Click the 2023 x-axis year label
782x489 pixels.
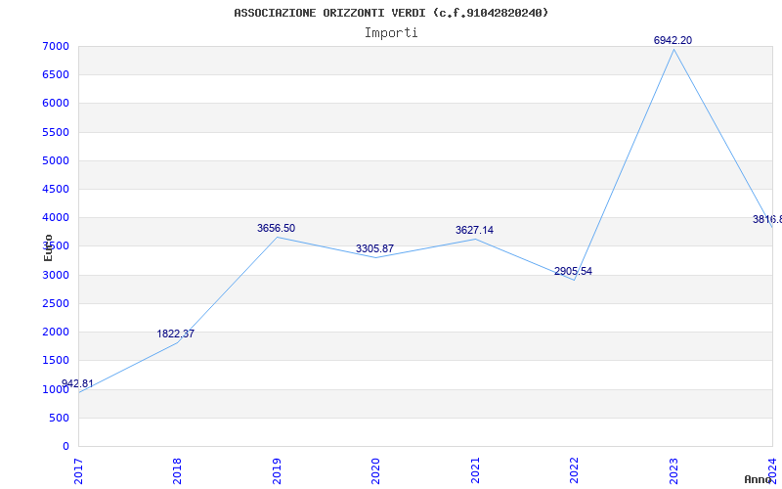(x=673, y=470)
